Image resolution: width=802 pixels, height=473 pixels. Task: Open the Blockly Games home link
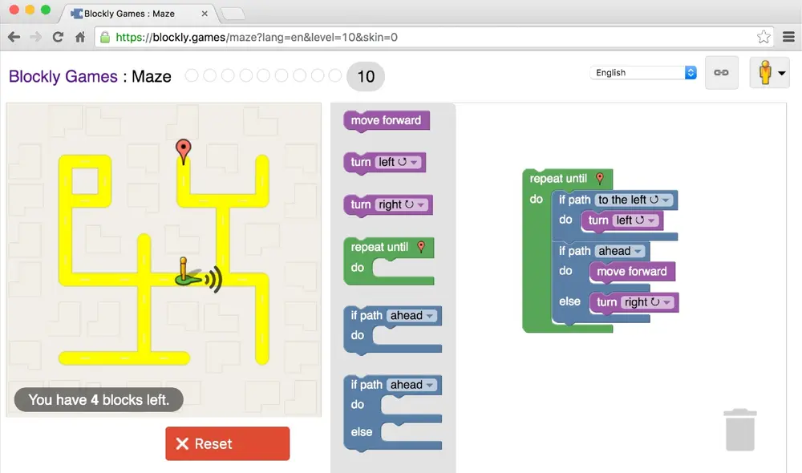(63, 77)
